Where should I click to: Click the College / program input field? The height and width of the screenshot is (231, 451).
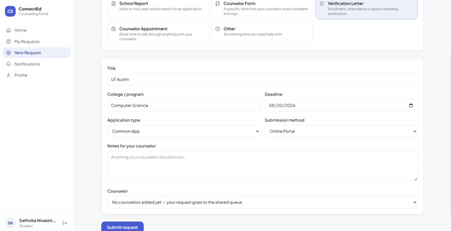[184, 105]
